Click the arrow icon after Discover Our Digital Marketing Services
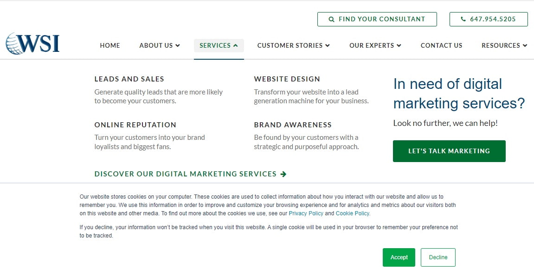This screenshot has width=534, height=269. pyautogui.click(x=283, y=174)
